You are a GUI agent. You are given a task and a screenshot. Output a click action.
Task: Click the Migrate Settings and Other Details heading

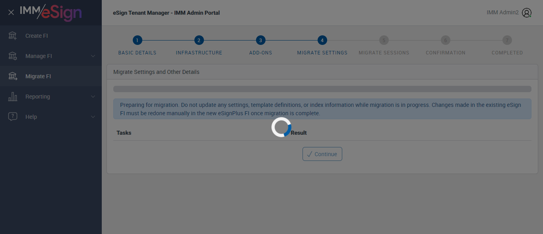point(156,72)
